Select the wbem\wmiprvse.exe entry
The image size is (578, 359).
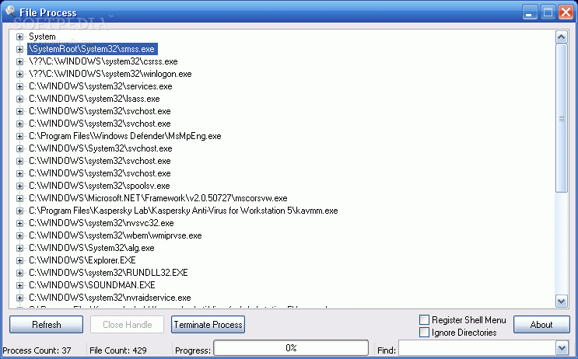(115, 235)
